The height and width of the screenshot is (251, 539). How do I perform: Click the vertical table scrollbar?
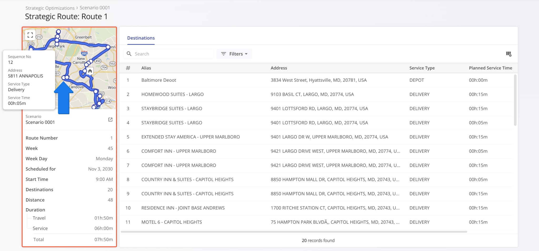click(515, 100)
